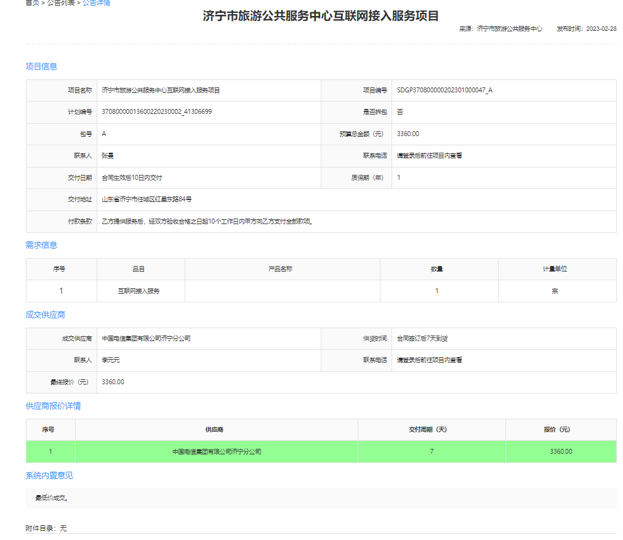Click the buyer's login-to-view phone notice
The image size is (623, 540).
point(429,156)
